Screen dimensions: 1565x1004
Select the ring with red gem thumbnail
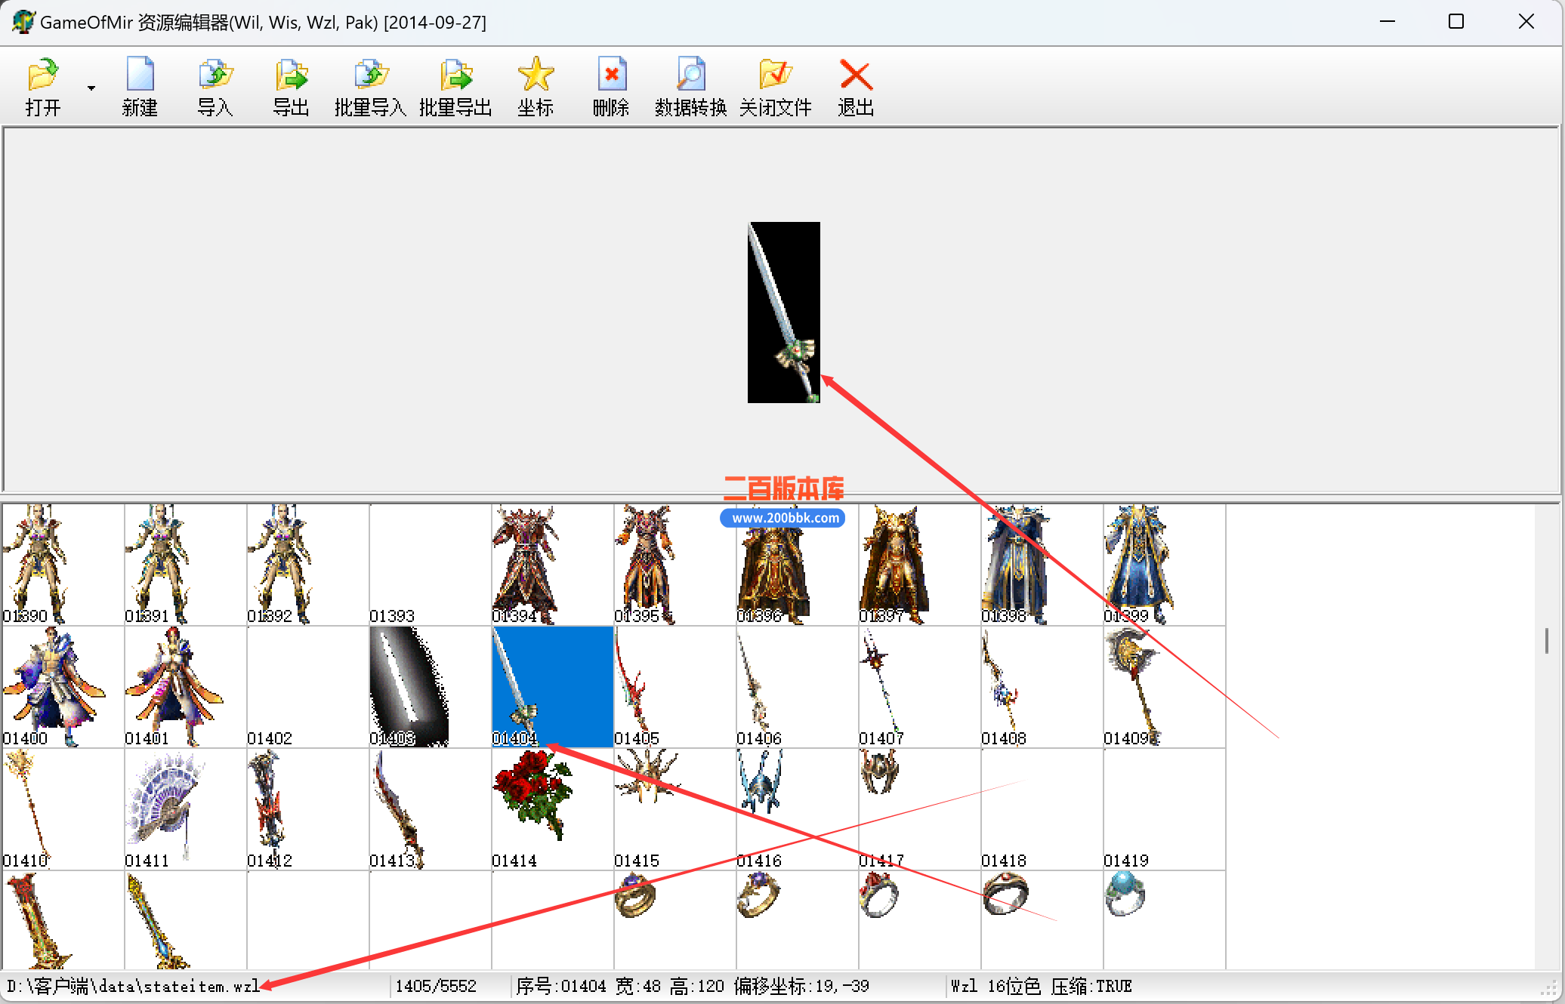tap(920, 920)
